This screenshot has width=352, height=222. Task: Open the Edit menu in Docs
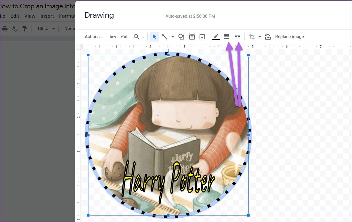pos(14,16)
